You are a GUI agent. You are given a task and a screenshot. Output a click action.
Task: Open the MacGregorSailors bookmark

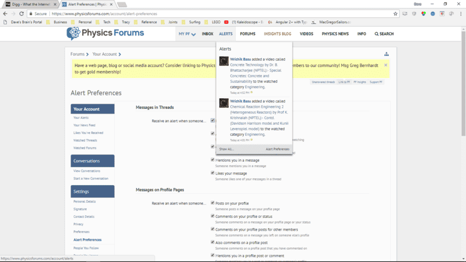pos(331,22)
